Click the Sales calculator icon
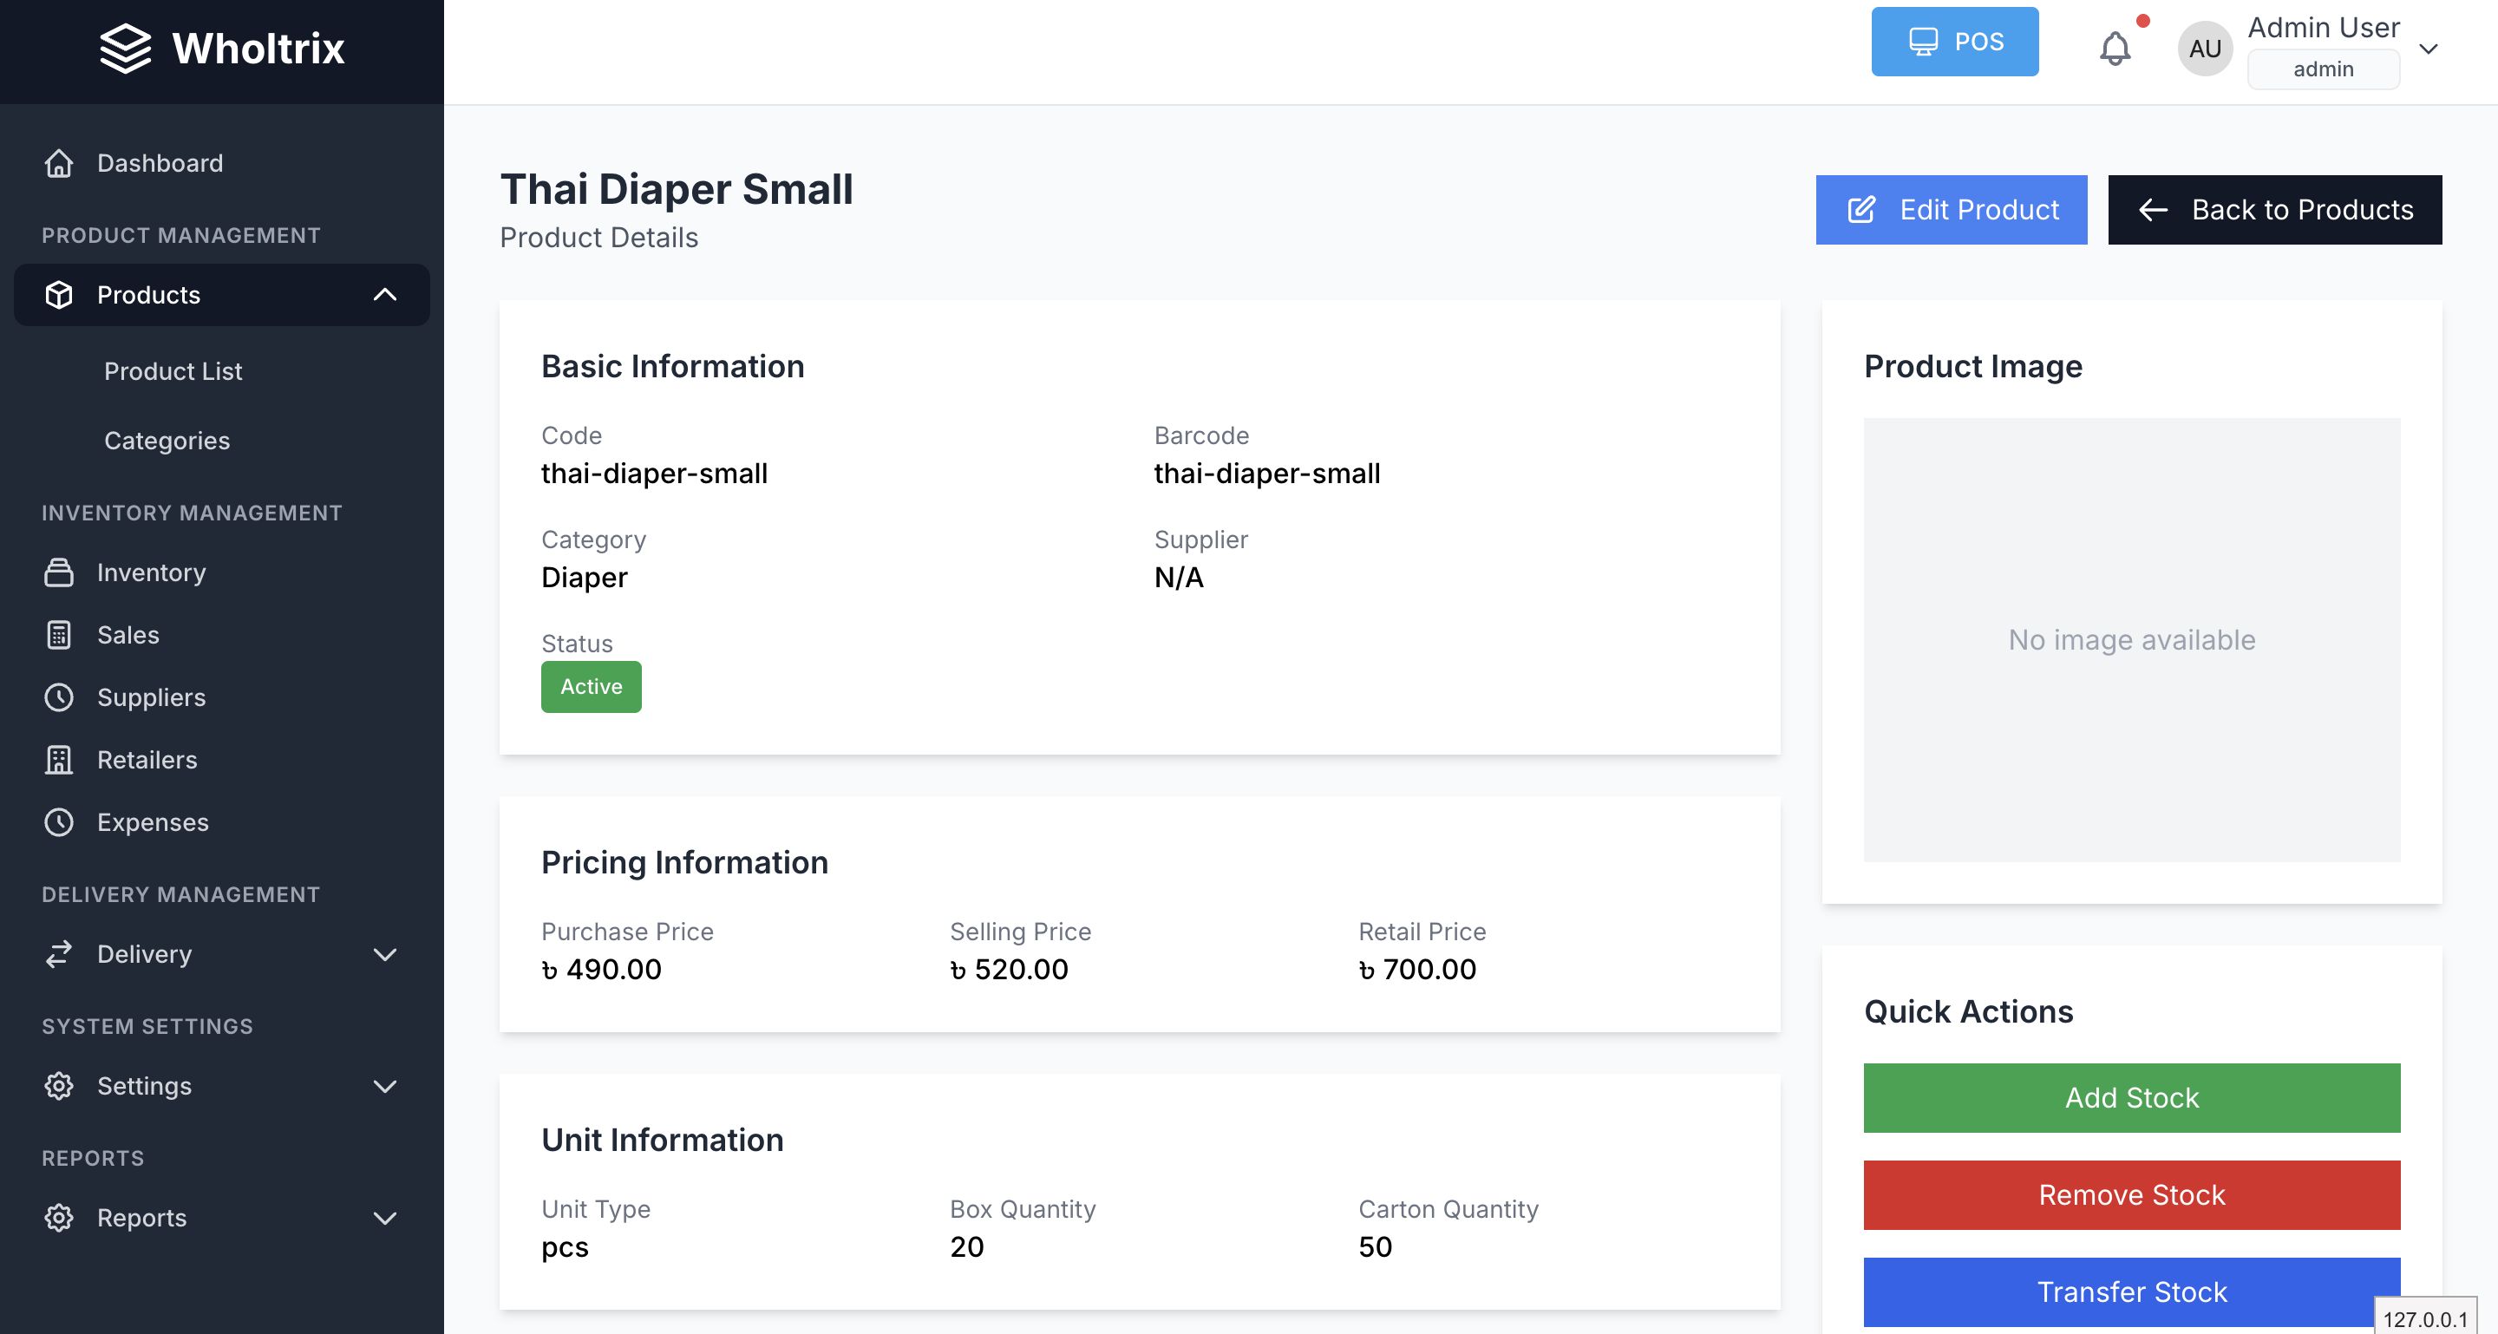 tap(59, 635)
